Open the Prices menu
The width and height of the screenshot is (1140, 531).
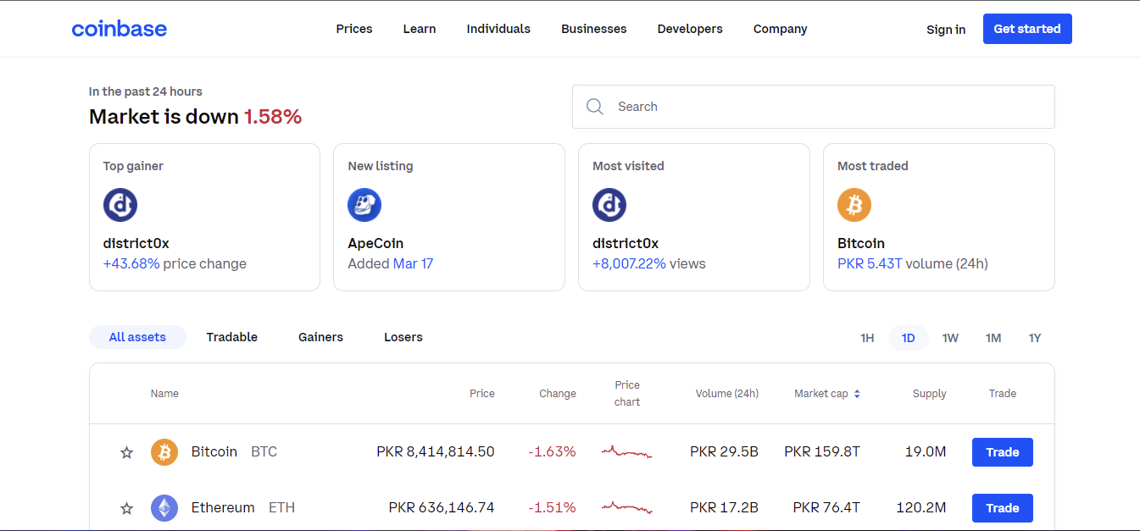354,29
